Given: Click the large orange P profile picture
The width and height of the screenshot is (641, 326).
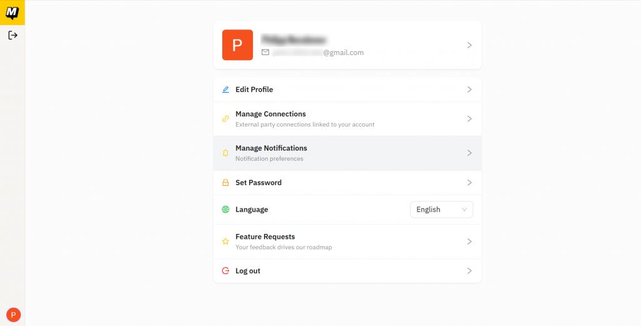Looking at the screenshot, I should (x=237, y=45).
